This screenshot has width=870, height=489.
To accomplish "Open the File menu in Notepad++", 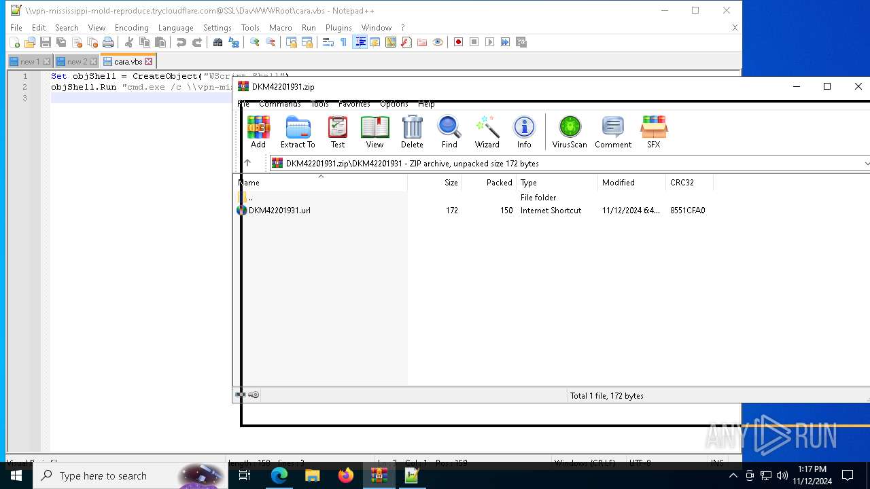I will (x=16, y=28).
